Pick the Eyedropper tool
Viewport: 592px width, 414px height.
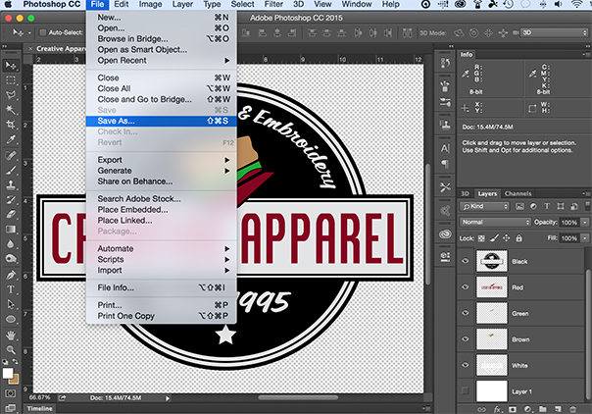pyautogui.click(x=11, y=139)
